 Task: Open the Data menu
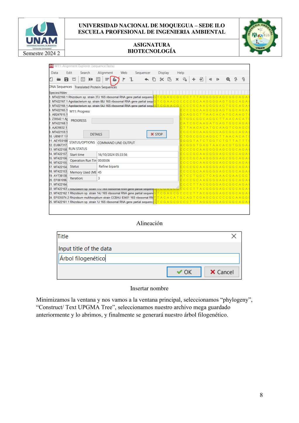(55, 73)
